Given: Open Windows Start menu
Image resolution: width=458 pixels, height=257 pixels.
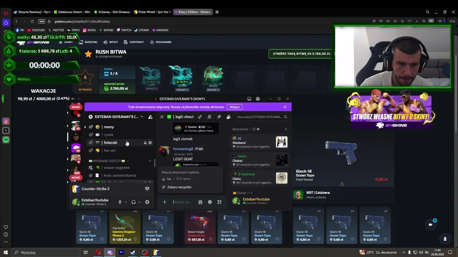Looking at the screenshot, I should pos(5,252).
